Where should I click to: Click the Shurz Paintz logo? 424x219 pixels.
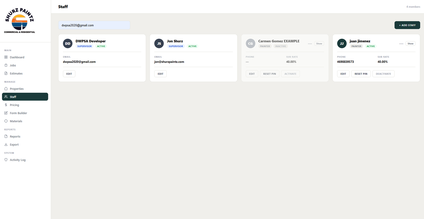(x=20, y=20)
